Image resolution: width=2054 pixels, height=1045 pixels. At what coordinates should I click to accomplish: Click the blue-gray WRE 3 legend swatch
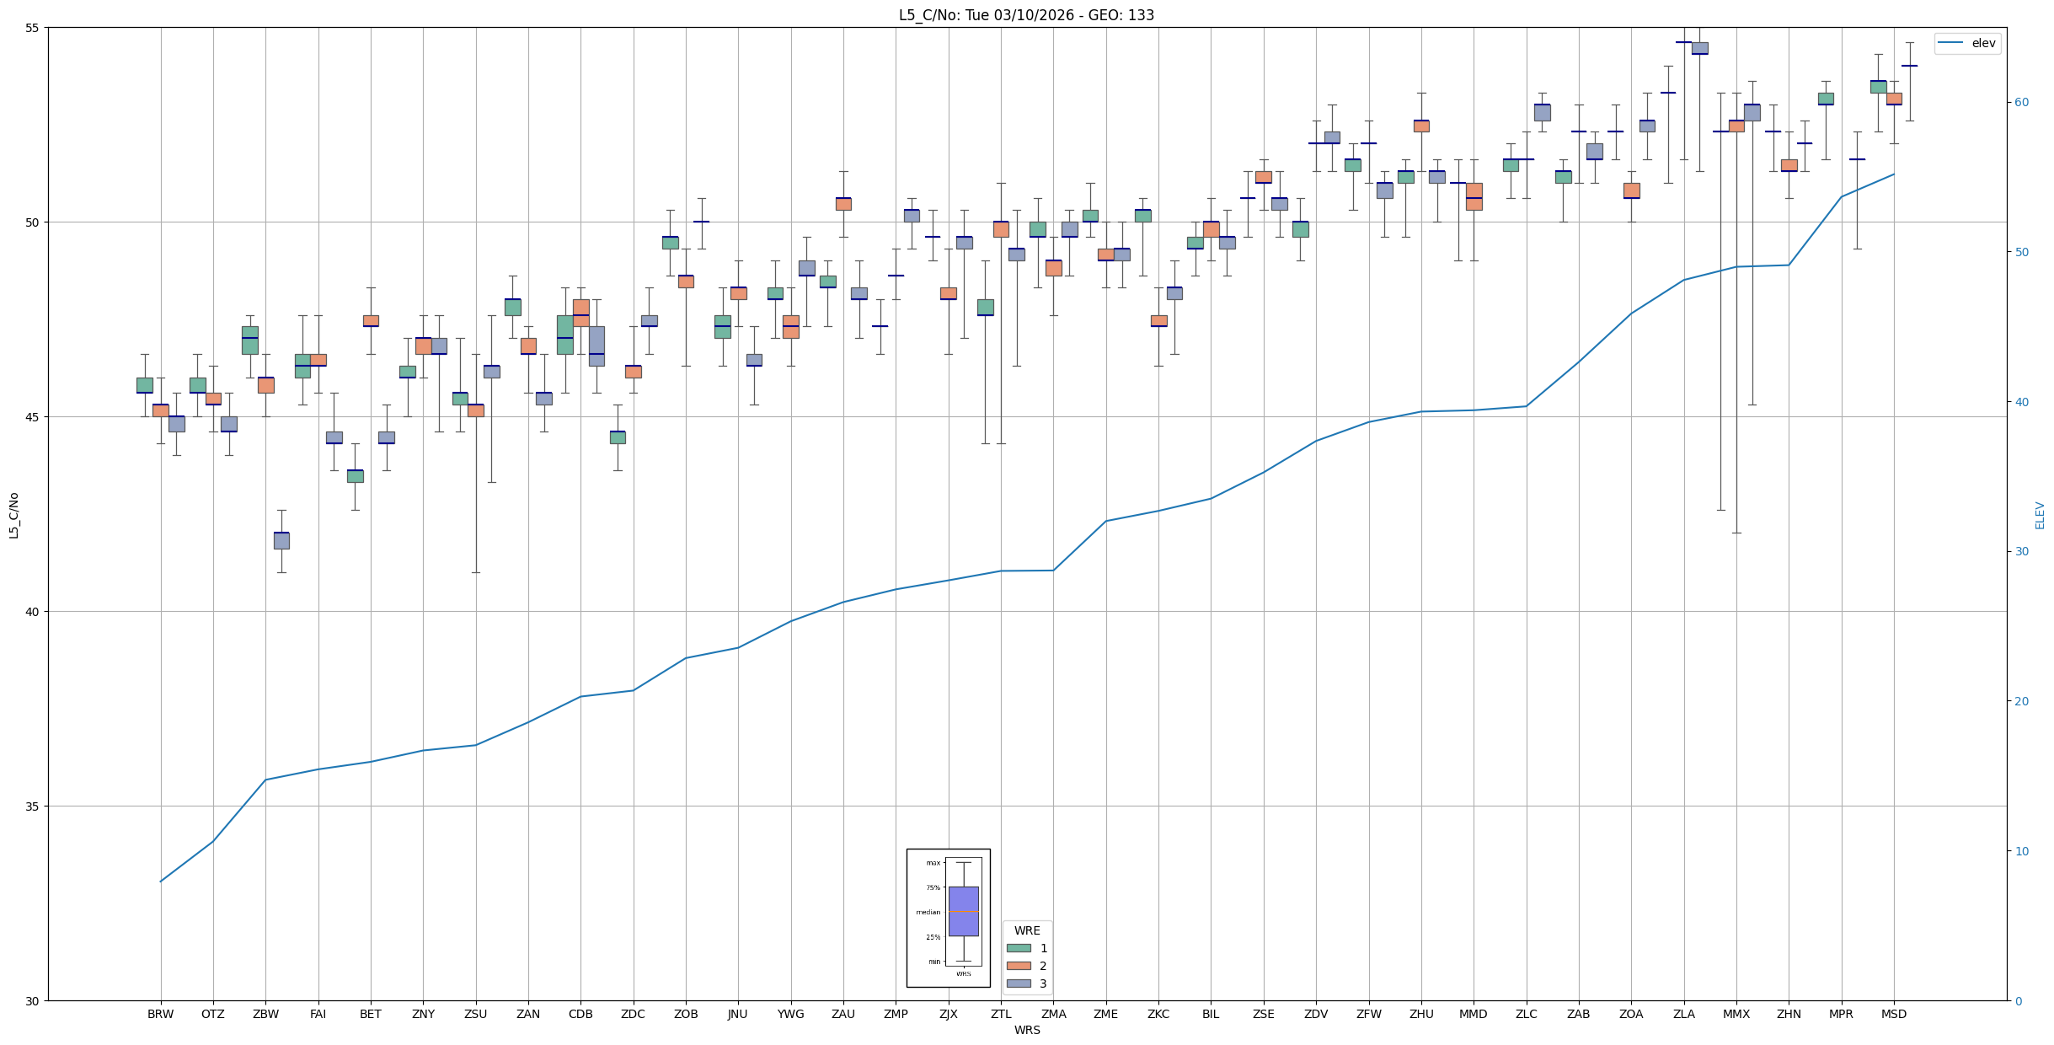[1018, 983]
